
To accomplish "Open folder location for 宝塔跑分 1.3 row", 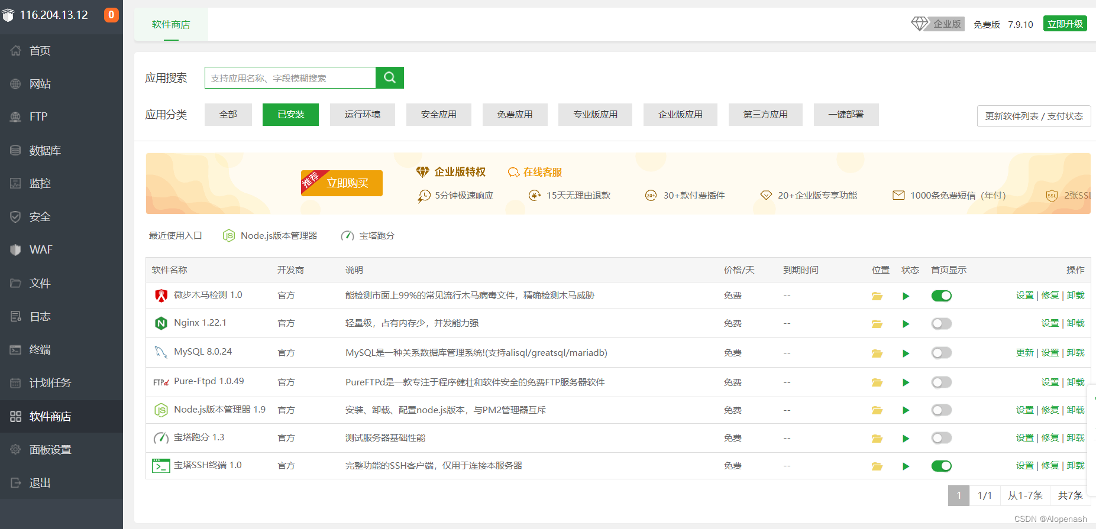I will tap(877, 439).
